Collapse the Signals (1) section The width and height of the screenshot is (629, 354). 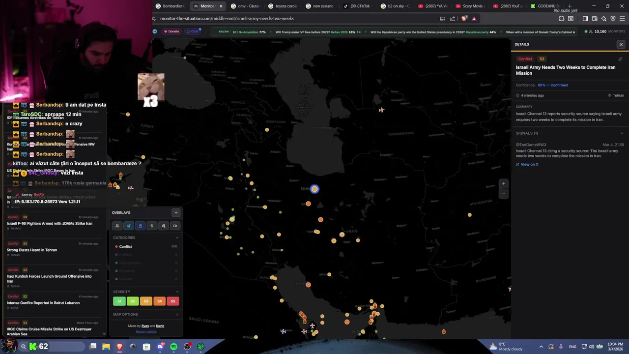[x=622, y=133]
